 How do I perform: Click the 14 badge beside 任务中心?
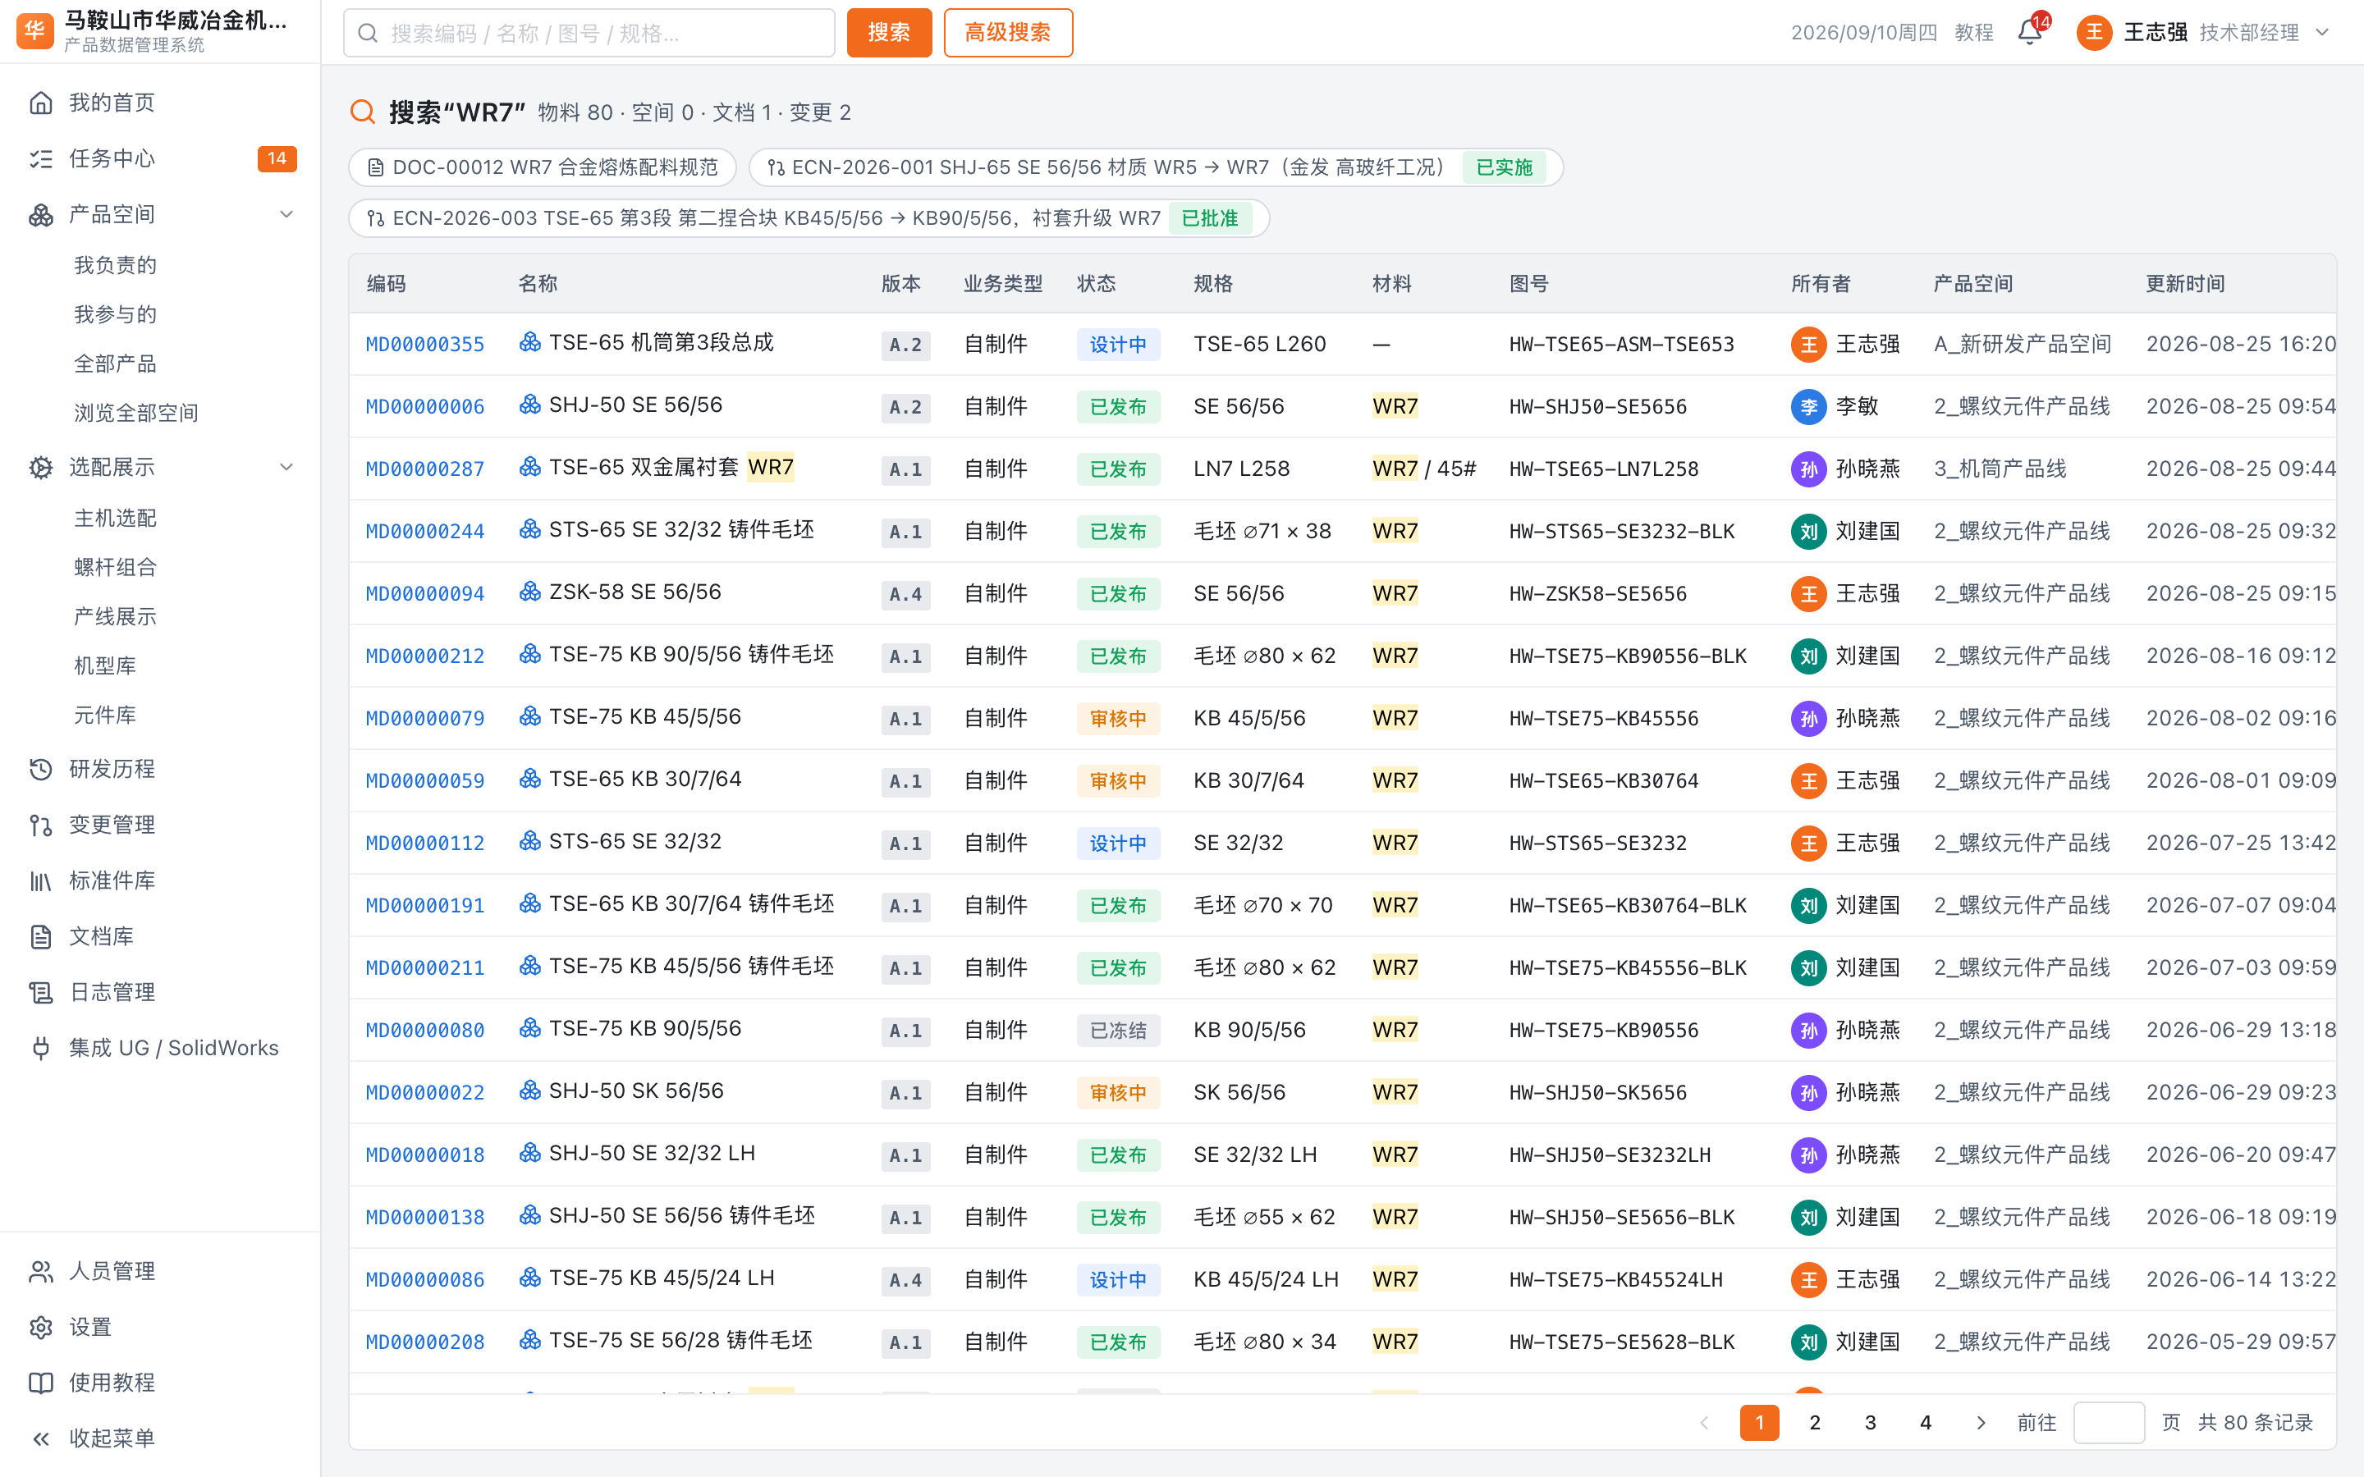(277, 158)
